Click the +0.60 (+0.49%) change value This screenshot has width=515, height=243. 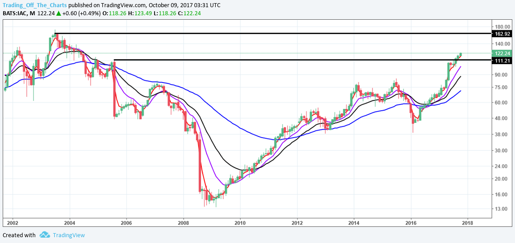[x=81, y=13]
